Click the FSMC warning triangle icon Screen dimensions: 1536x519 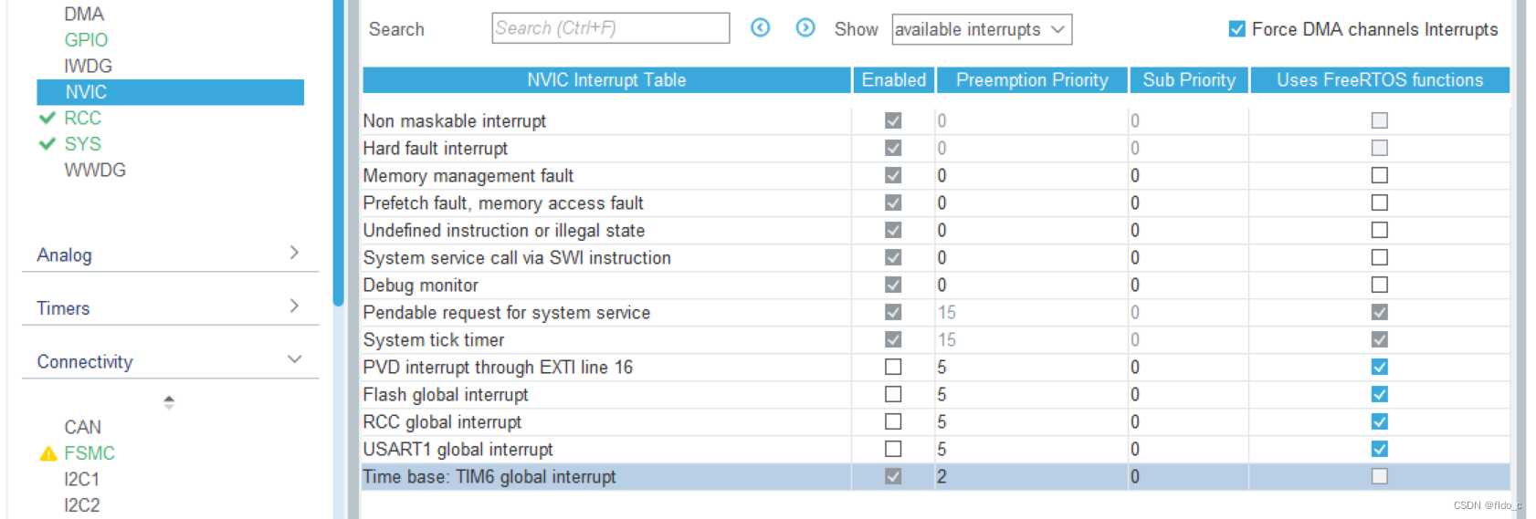click(x=48, y=453)
